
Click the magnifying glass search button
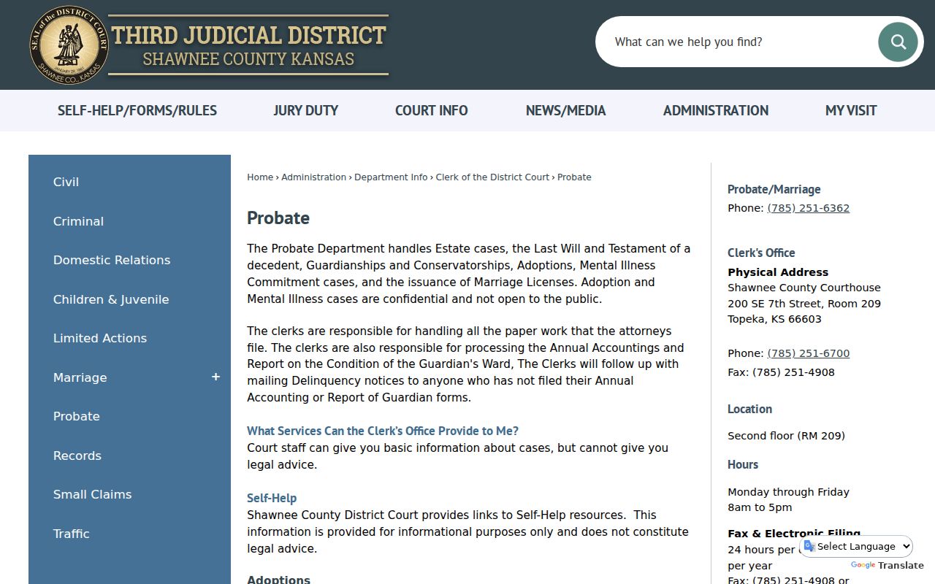coord(898,42)
